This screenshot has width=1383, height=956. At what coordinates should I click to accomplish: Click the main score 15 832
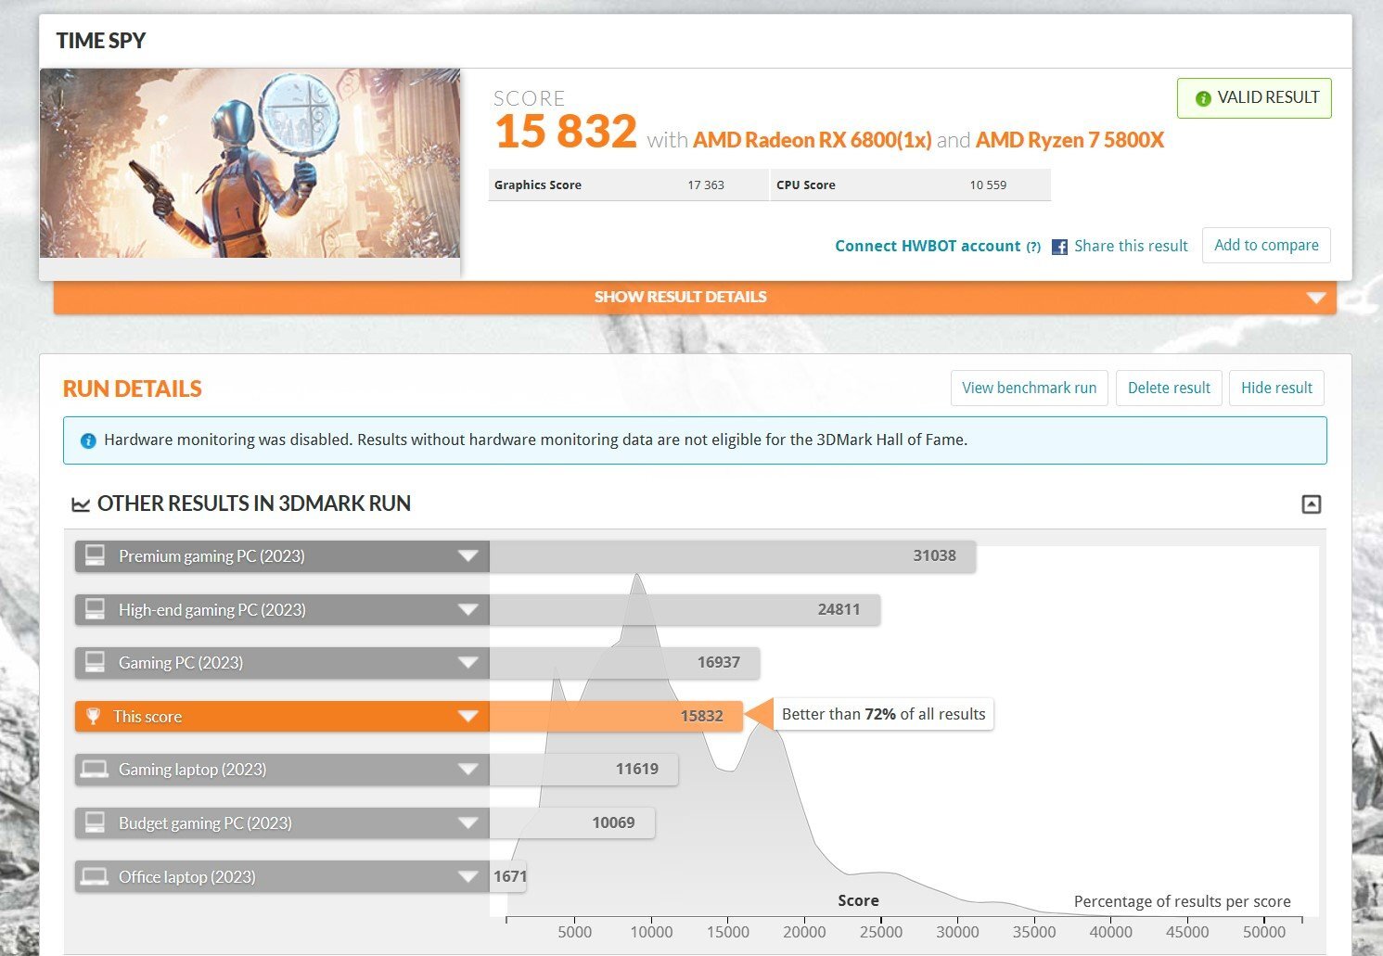[x=566, y=132]
